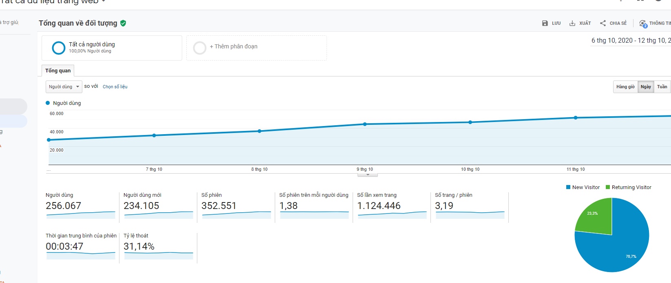Click the green verified shield icon
Screen dimensions: 671x283
[123, 23]
